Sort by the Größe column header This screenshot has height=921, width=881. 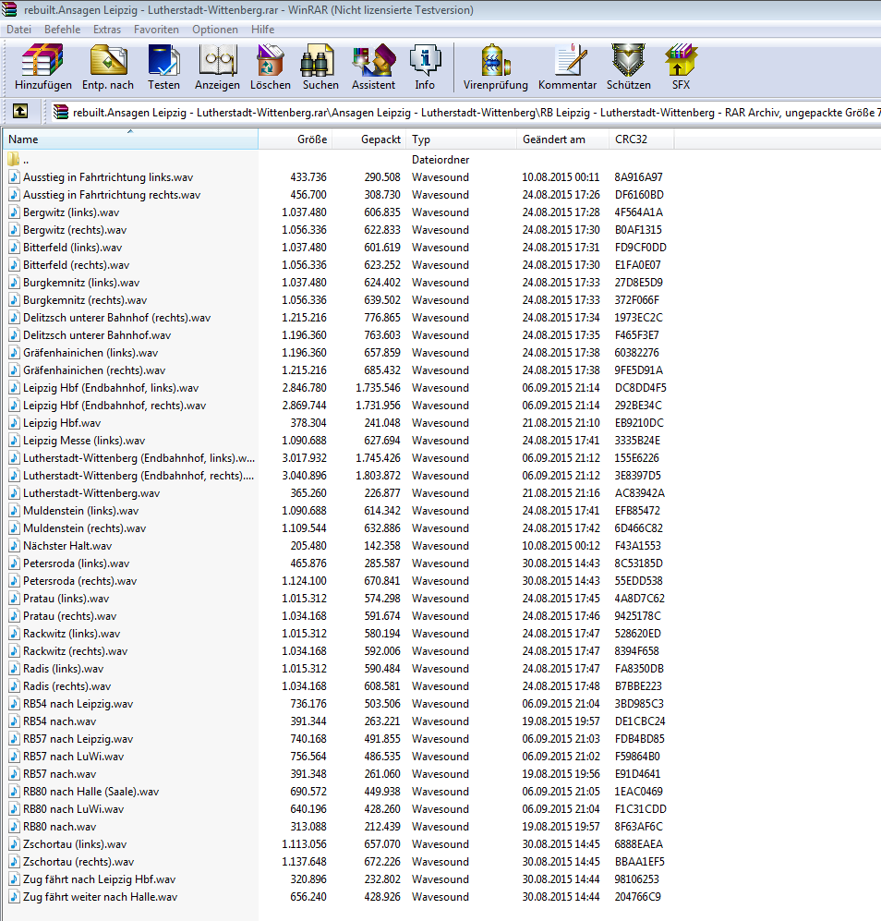click(x=296, y=139)
